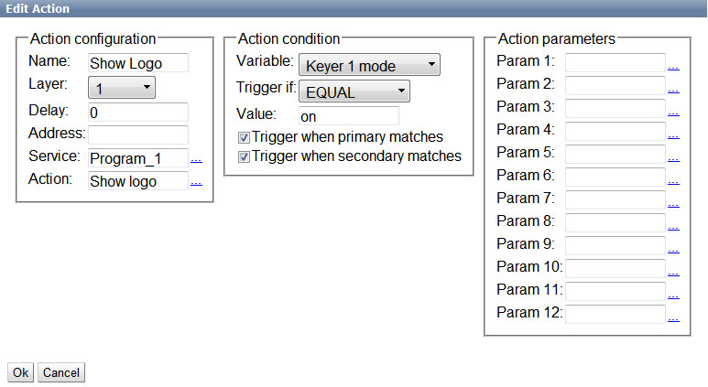Click the ellipsis link beside Param 4

[x=673, y=135]
